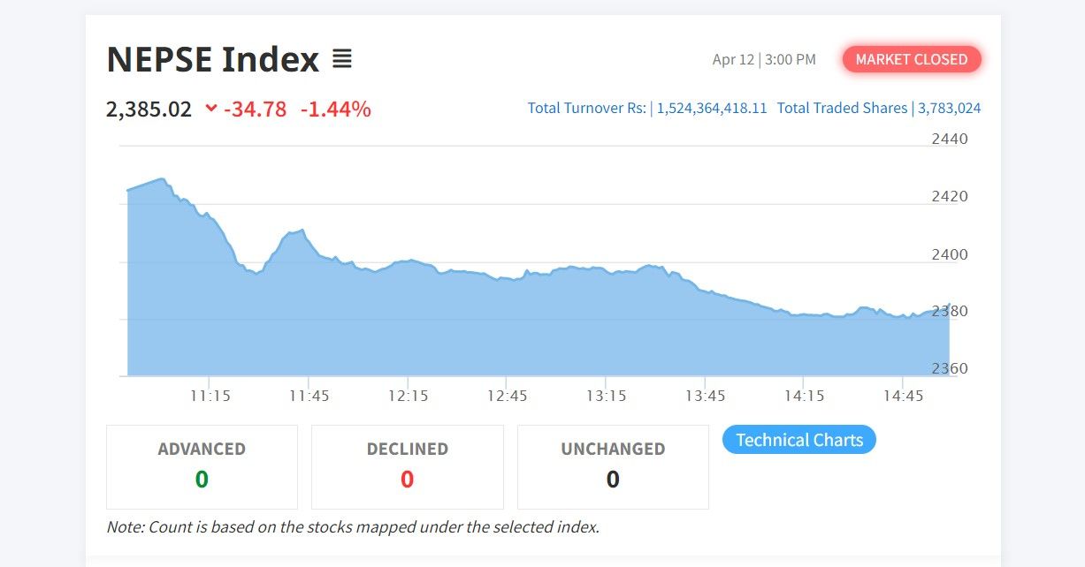Click the Total Turnover Rs value
The width and height of the screenshot is (1085, 567).
(712, 108)
